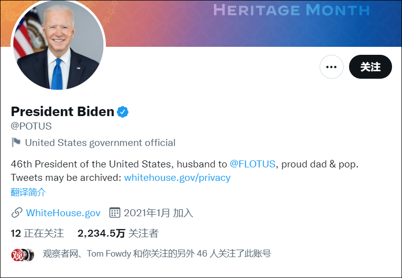The width and height of the screenshot is (402, 278).
Task: Visit the WhiteHouse.gov website link
Action: point(63,213)
